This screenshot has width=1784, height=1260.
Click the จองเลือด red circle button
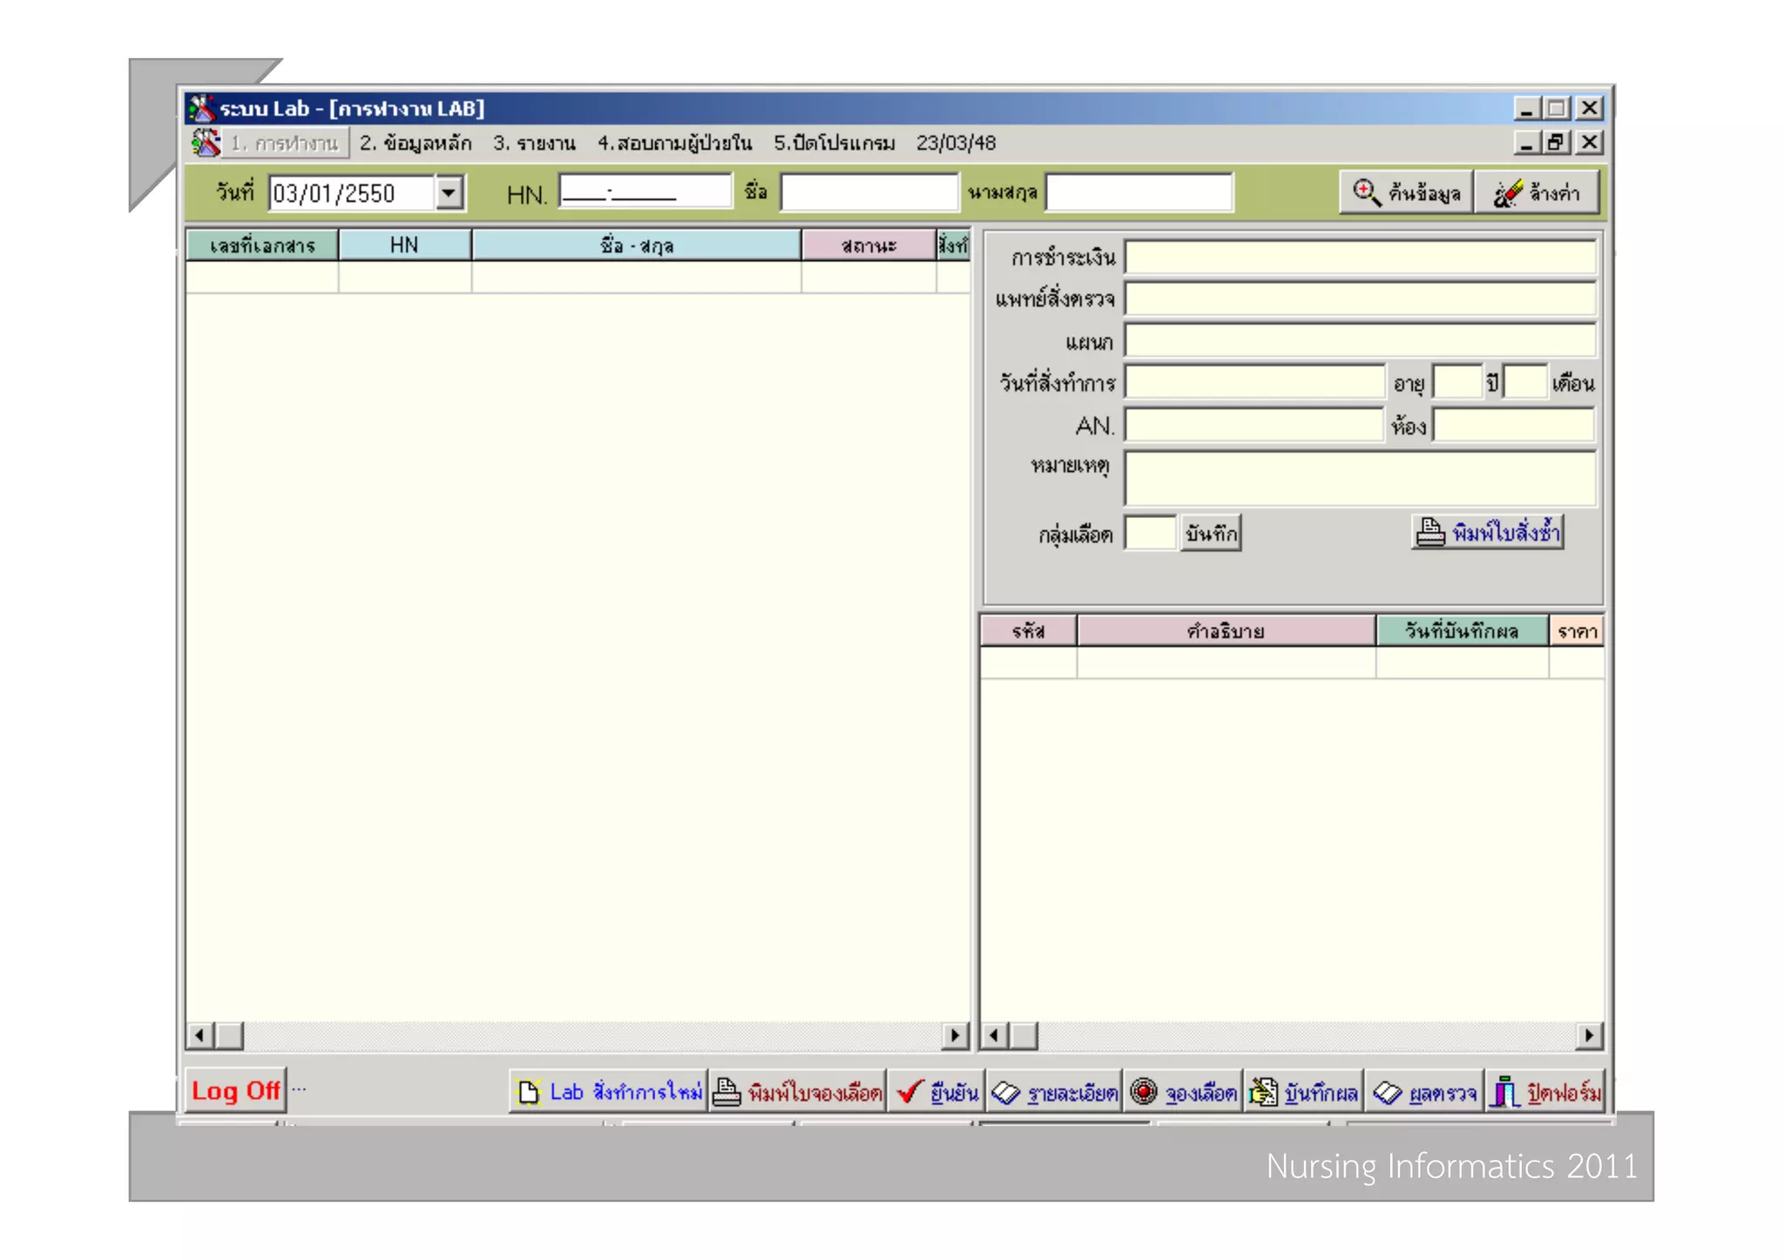pos(1183,1092)
